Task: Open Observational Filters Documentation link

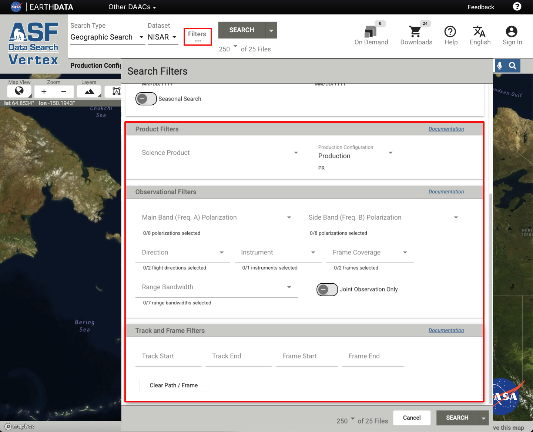Action: 446,192
